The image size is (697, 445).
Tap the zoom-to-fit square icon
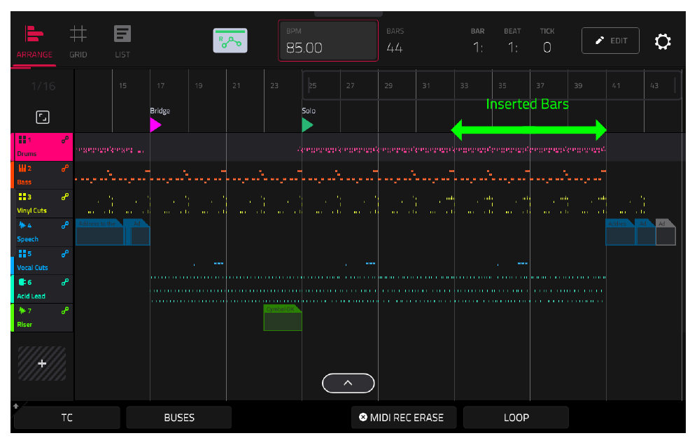click(43, 118)
